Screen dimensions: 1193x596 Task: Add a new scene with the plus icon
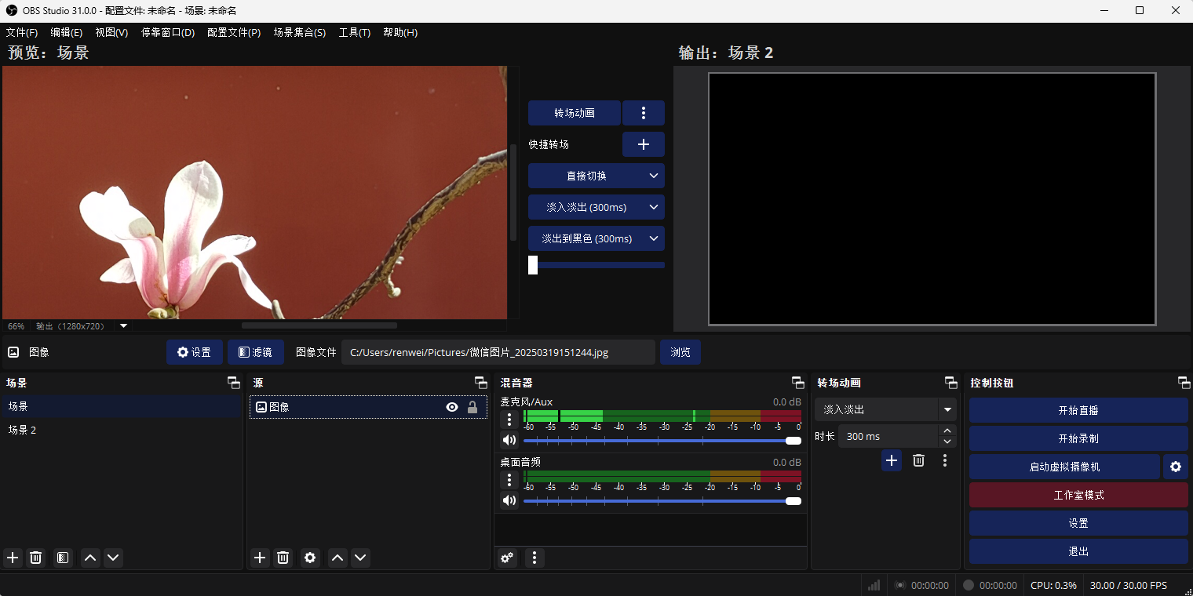tap(13, 558)
